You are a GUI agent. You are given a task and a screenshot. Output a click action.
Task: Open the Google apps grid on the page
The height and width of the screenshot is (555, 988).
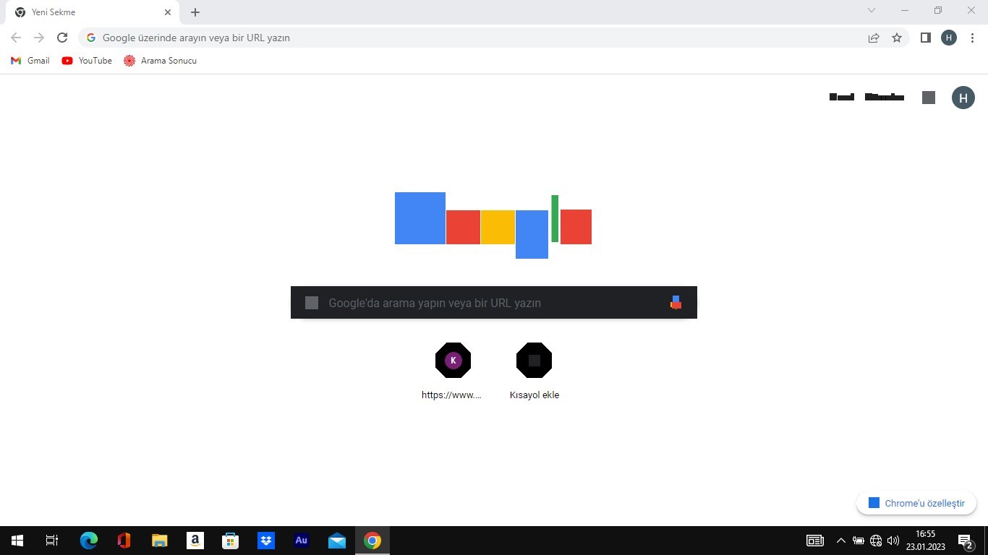929,98
